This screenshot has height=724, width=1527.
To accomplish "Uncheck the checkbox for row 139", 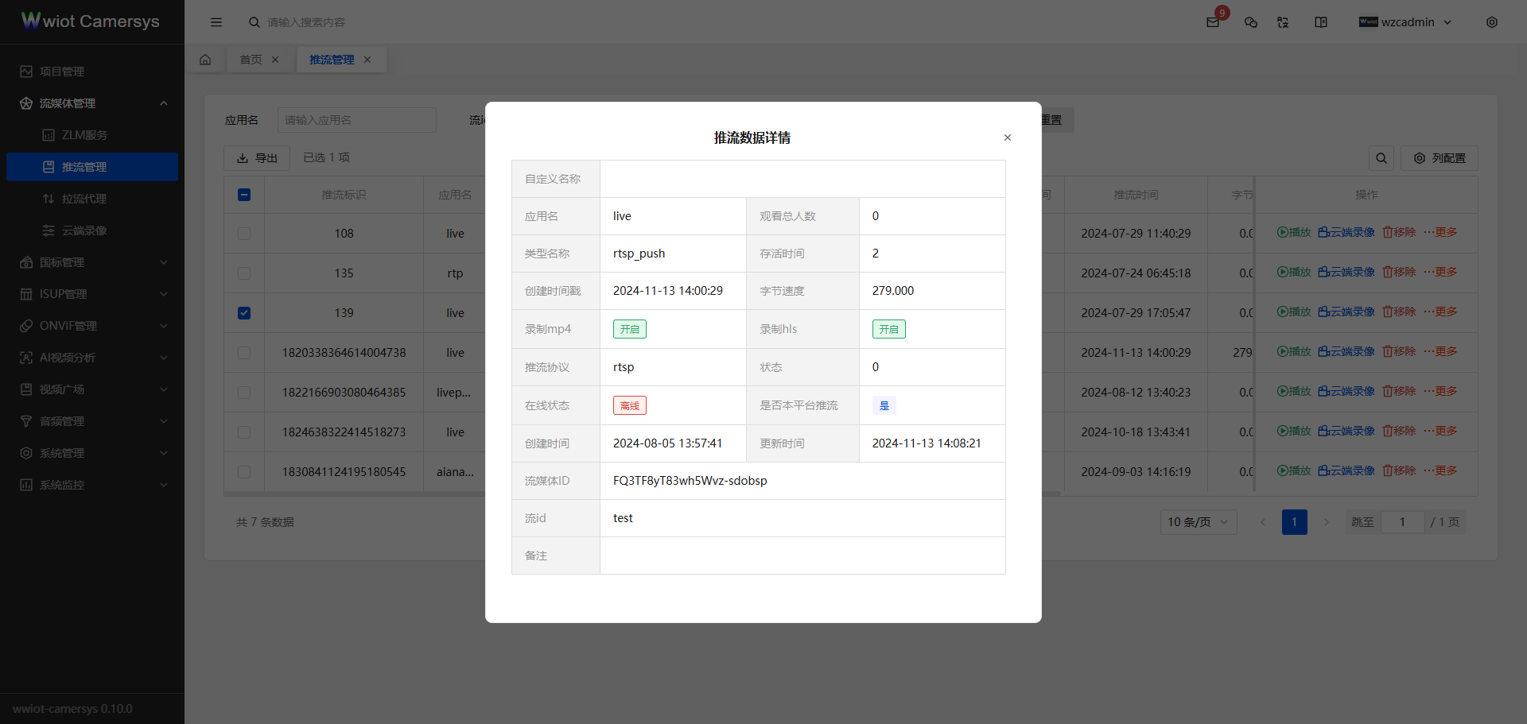I will [x=244, y=313].
